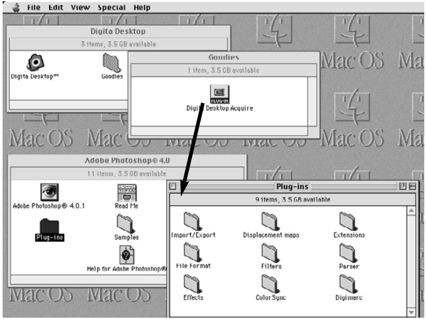Click the Plug-ins window collapse box

click(x=412, y=186)
